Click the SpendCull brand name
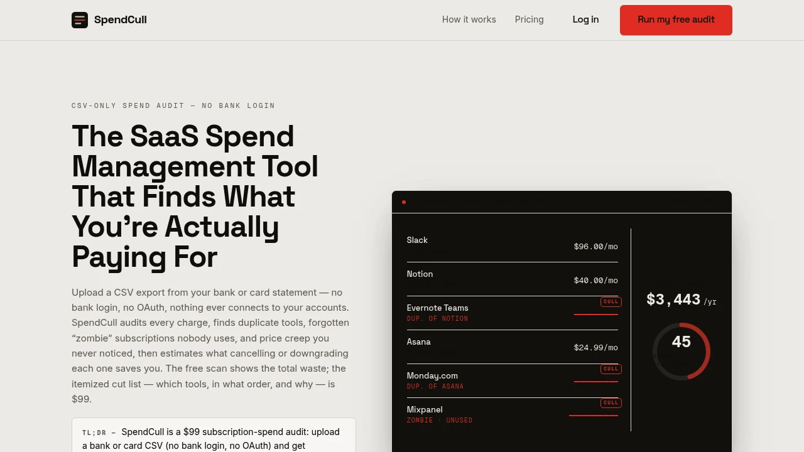The width and height of the screenshot is (804, 452). coord(121,20)
